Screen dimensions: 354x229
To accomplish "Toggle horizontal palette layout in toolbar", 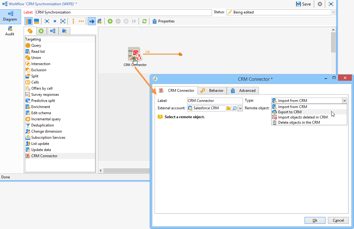I will (x=36, y=21).
